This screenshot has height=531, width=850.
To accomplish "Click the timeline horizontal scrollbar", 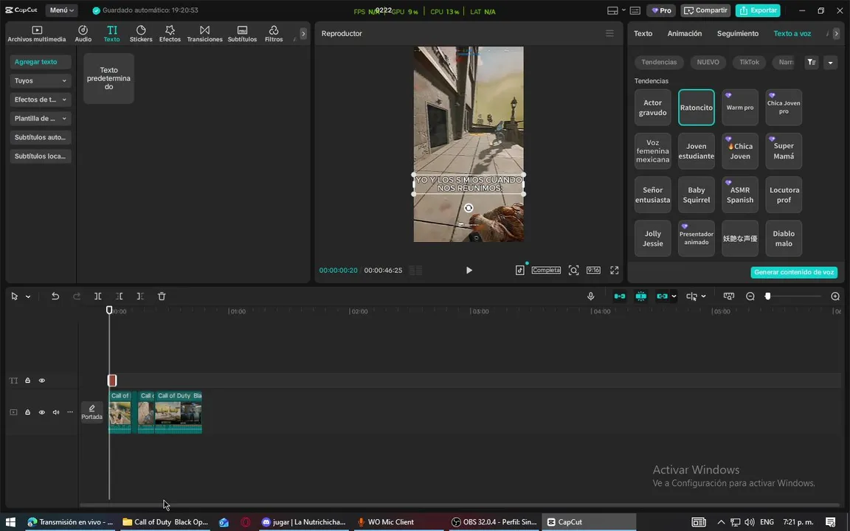I will click(x=459, y=505).
